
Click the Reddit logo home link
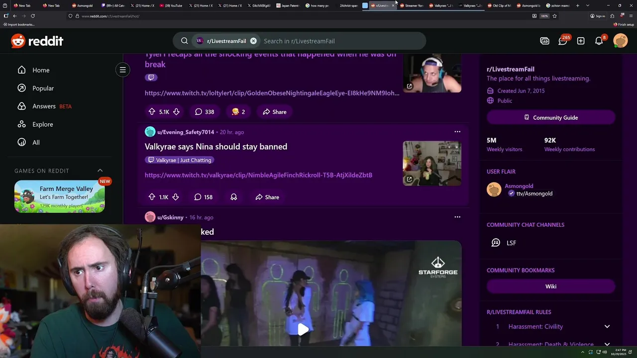point(37,41)
